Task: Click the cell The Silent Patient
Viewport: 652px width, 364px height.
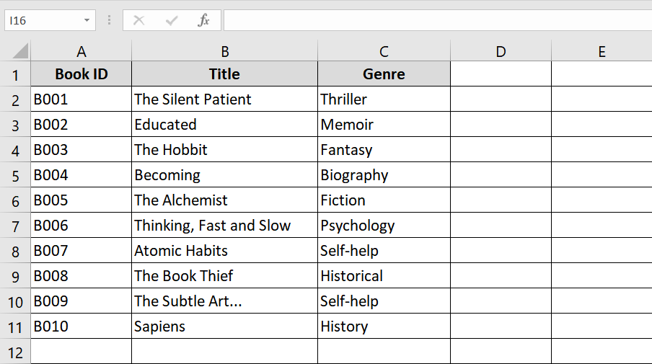Action: (x=224, y=99)
